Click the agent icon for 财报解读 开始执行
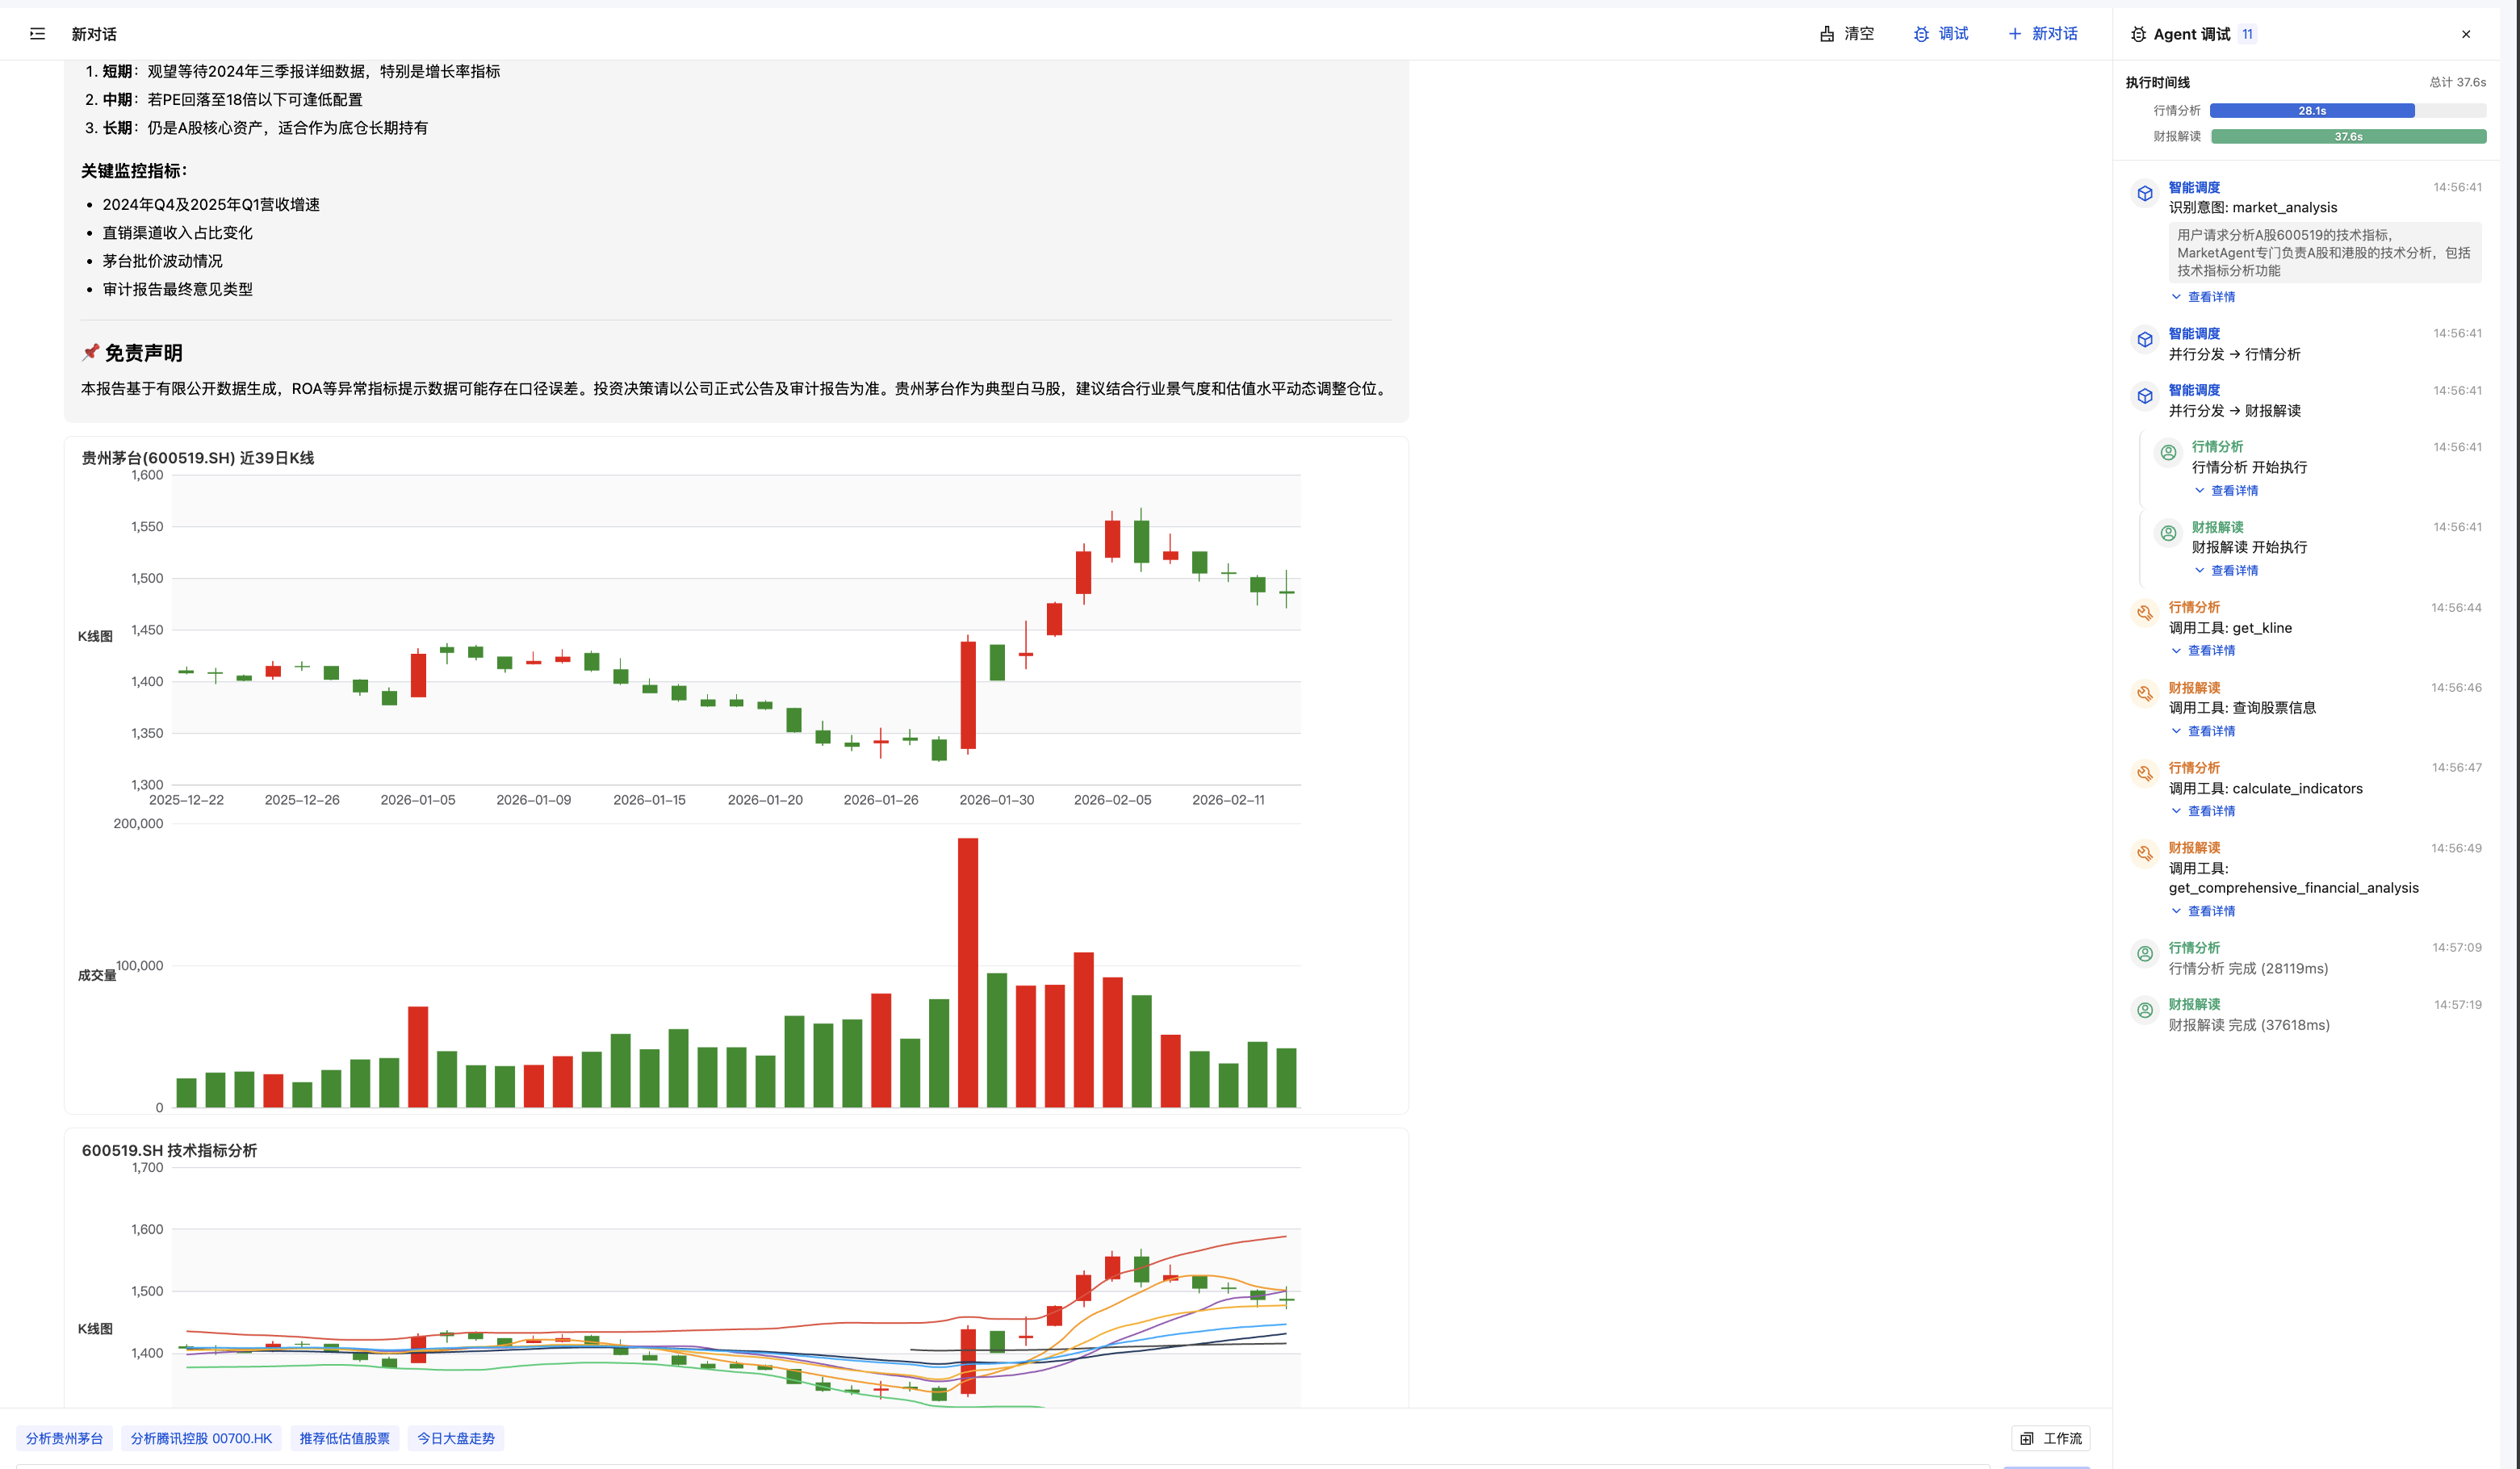The height and width of the screenshot is (1469, 2520). (x=2168, y=533)
